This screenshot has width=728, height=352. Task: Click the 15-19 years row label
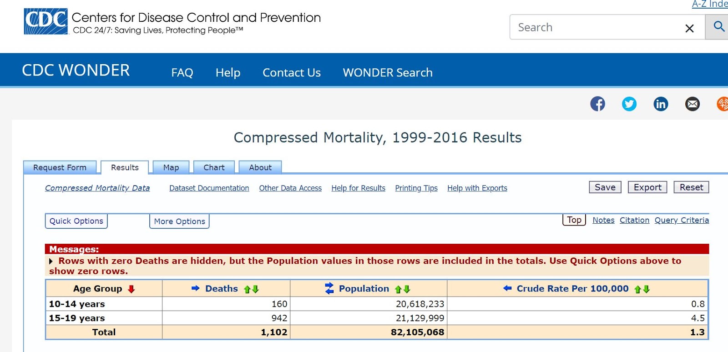[x=77, y=318]
